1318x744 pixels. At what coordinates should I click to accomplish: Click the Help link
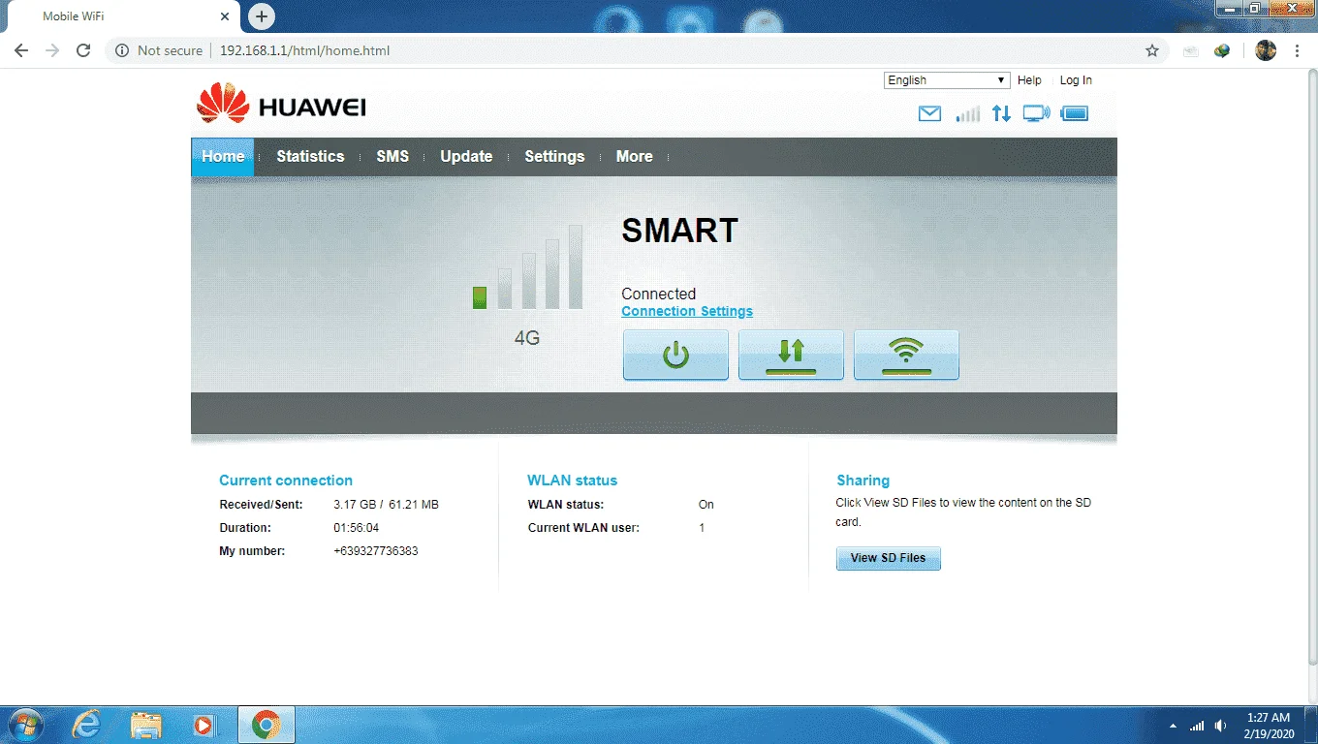point(1029,80)
